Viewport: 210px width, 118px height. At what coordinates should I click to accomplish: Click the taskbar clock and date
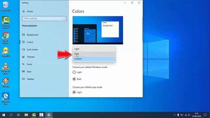coord(197,115)
